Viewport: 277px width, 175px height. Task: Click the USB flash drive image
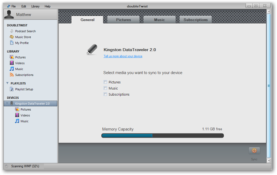pos(92,50)
